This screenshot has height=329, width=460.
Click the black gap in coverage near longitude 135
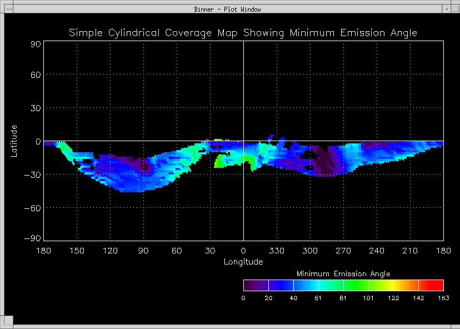tap(91, 167)
